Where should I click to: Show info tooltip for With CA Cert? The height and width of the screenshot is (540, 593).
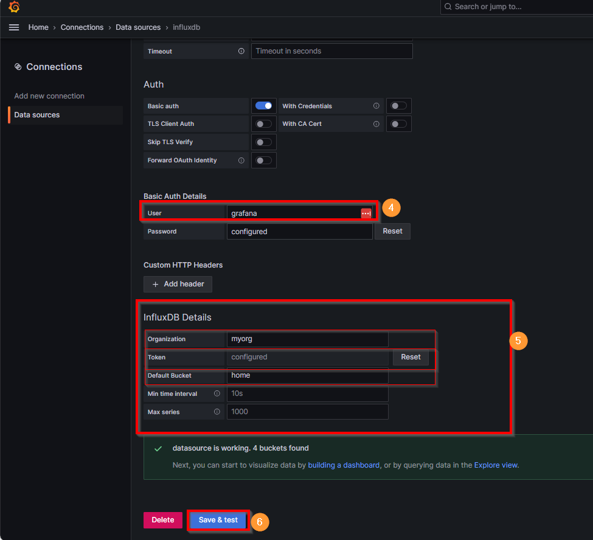click(x=376, y=123)
